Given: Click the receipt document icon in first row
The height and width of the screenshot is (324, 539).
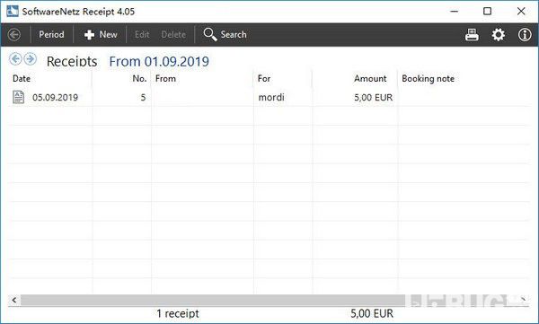Looking at the screenshot, I should coord(18,97).
